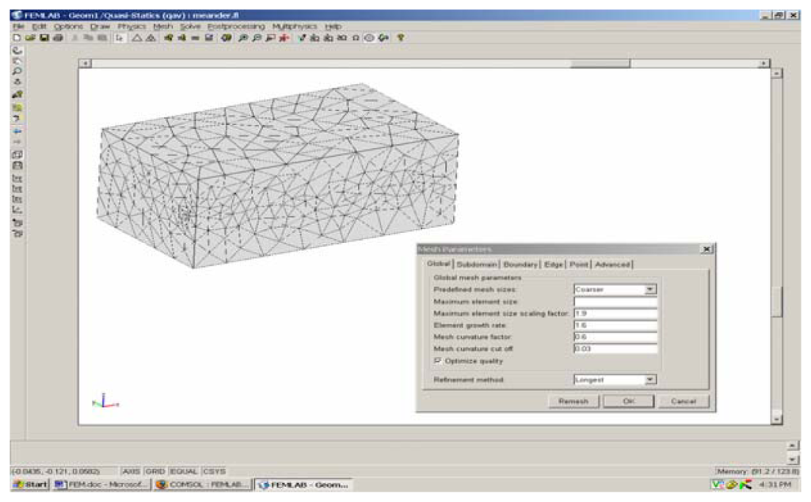Viewport: 811px width, 502px height.
Task: Toggle AXIS in the status bar
Action: pyautogui.click(x=131, y=471)
